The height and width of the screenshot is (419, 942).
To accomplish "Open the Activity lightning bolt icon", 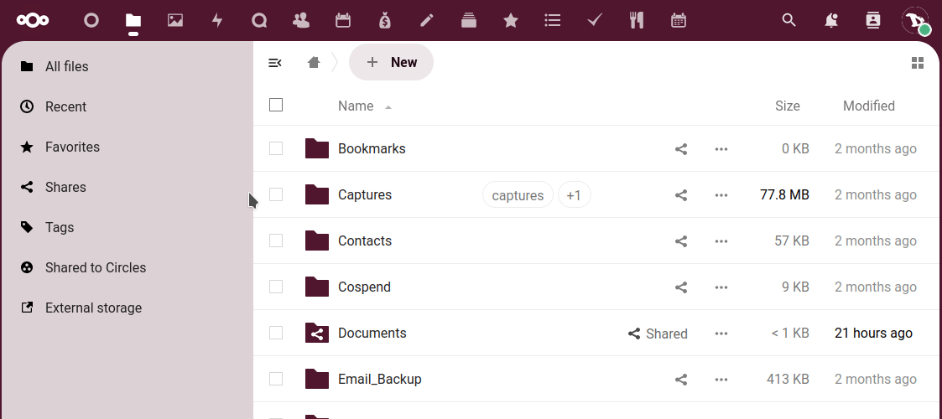I will pyautogui.click(x=217, y=20).
